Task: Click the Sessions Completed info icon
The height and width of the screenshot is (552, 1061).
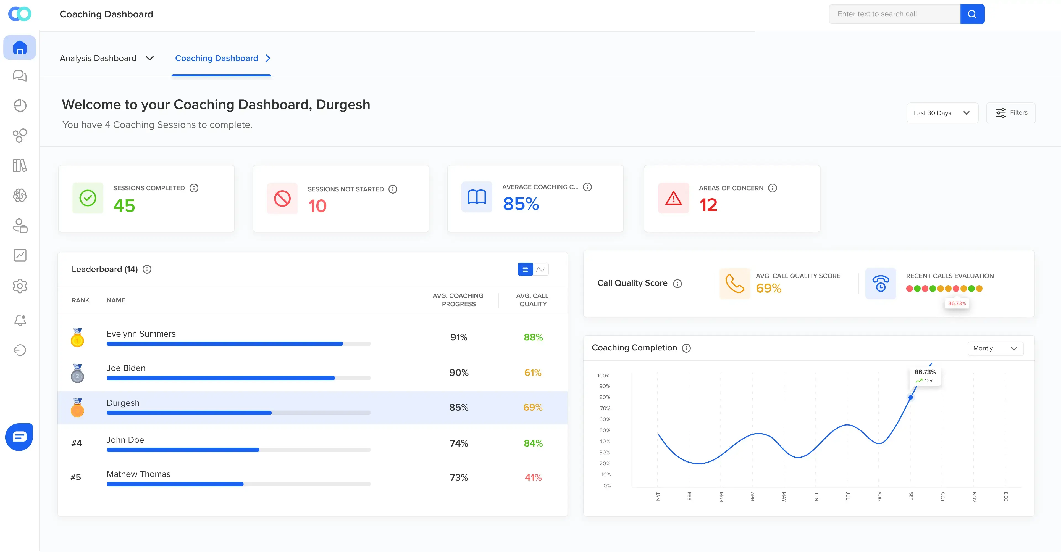Action: tap(194, 188)
